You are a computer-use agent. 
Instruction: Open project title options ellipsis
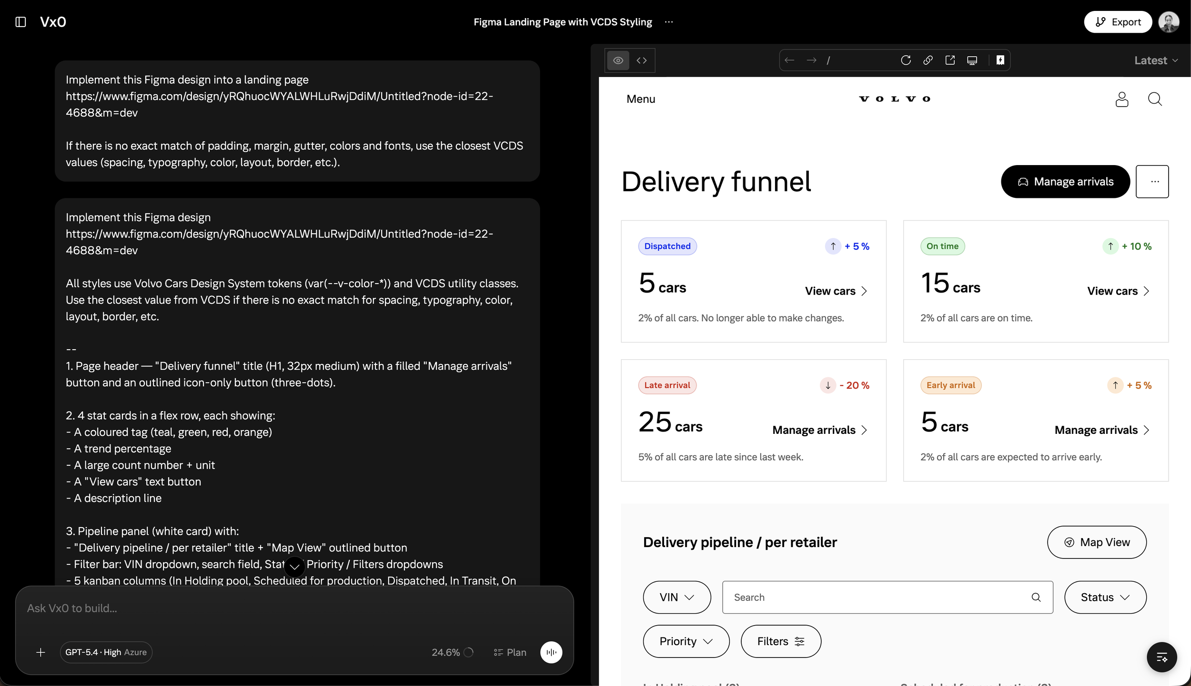click(669, 22)
